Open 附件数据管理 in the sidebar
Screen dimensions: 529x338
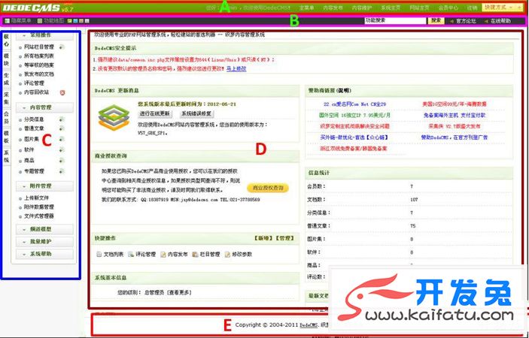[x=39, y=207]
